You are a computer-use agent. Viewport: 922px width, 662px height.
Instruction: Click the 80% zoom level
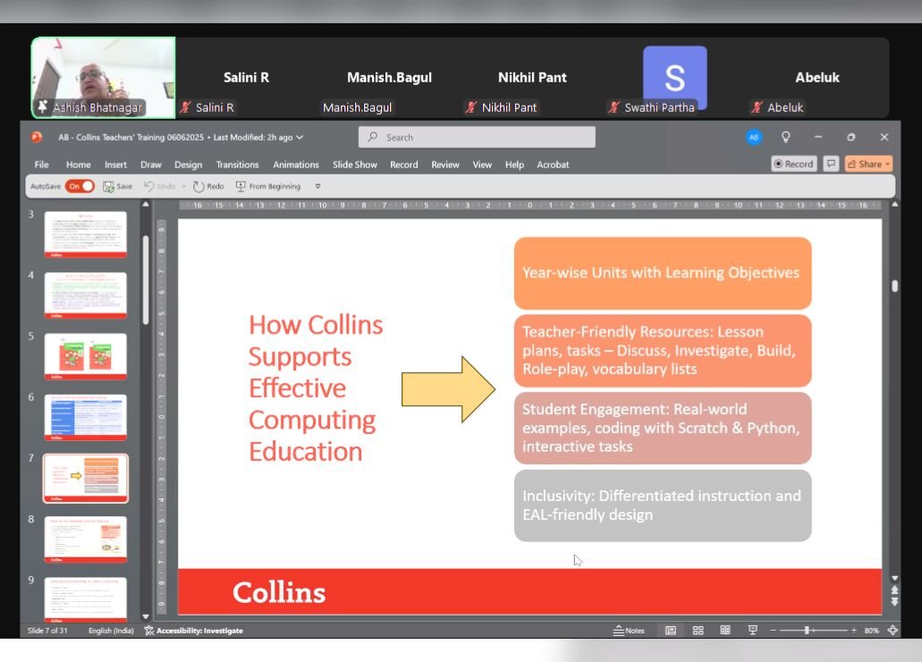(871, 630)
